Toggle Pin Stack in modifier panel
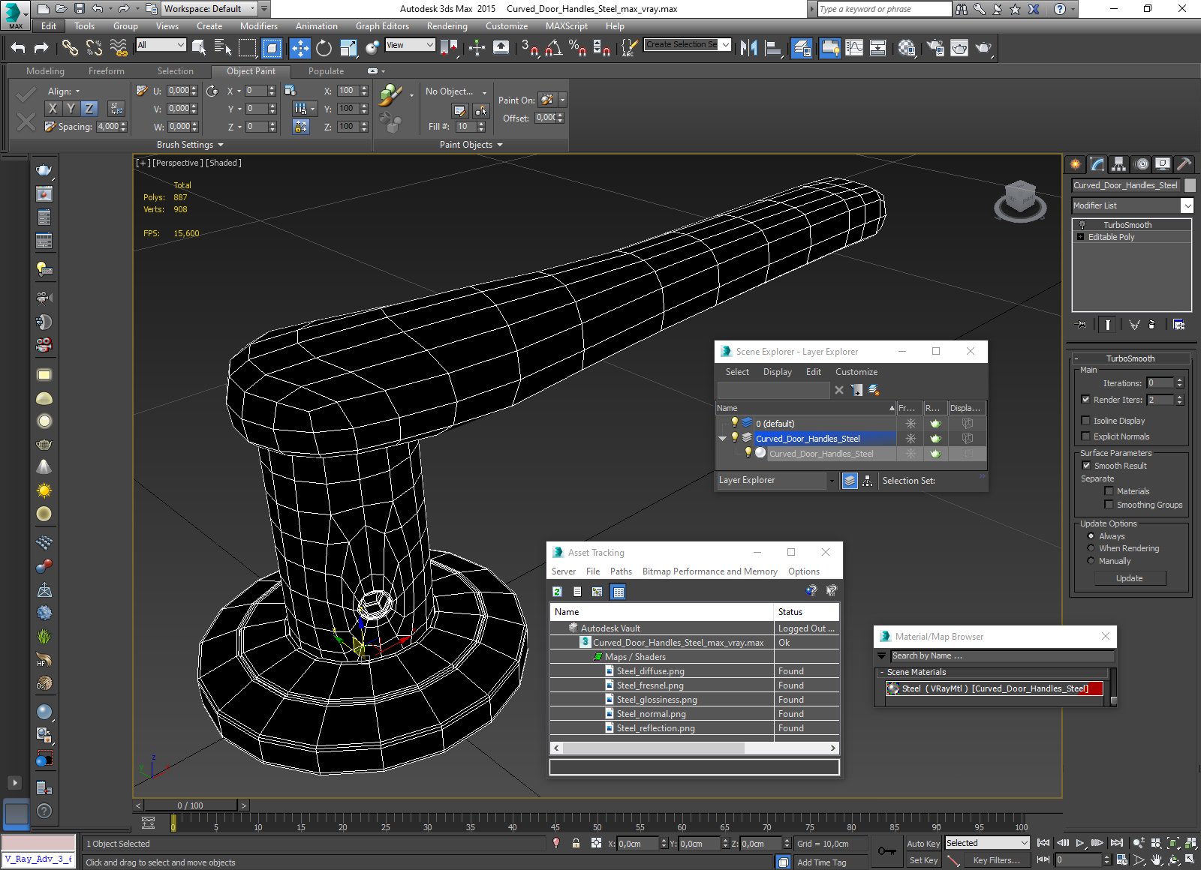This screenshot has width=1201, height=870. tap(1081, 325)
